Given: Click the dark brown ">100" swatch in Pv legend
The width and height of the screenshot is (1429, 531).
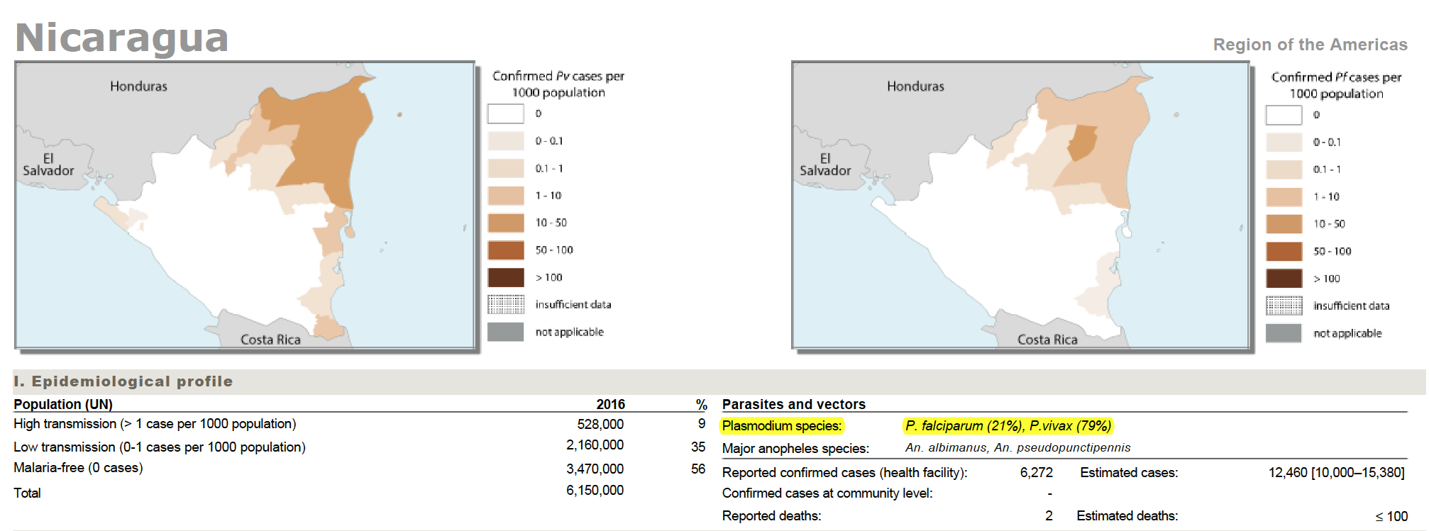Looking at the screenshot, I should pyautogui.click(x=505, y=277).
